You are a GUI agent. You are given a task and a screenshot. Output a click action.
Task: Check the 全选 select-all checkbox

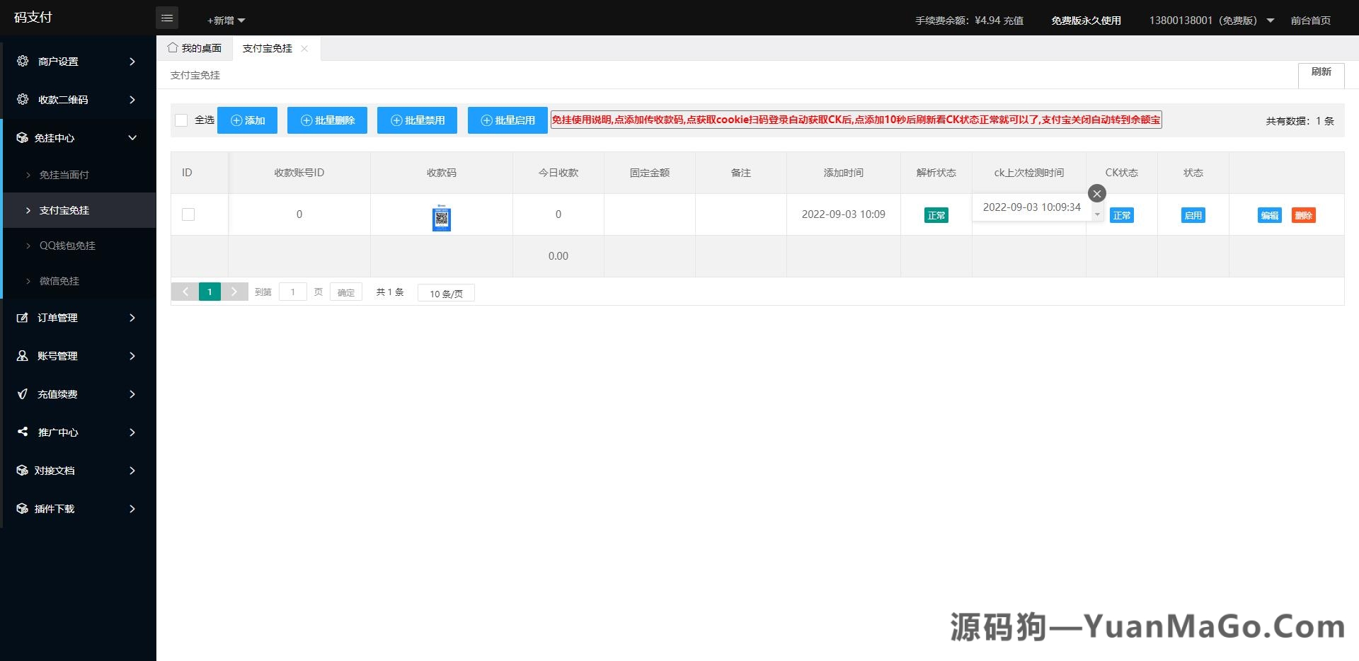(181, 120)
